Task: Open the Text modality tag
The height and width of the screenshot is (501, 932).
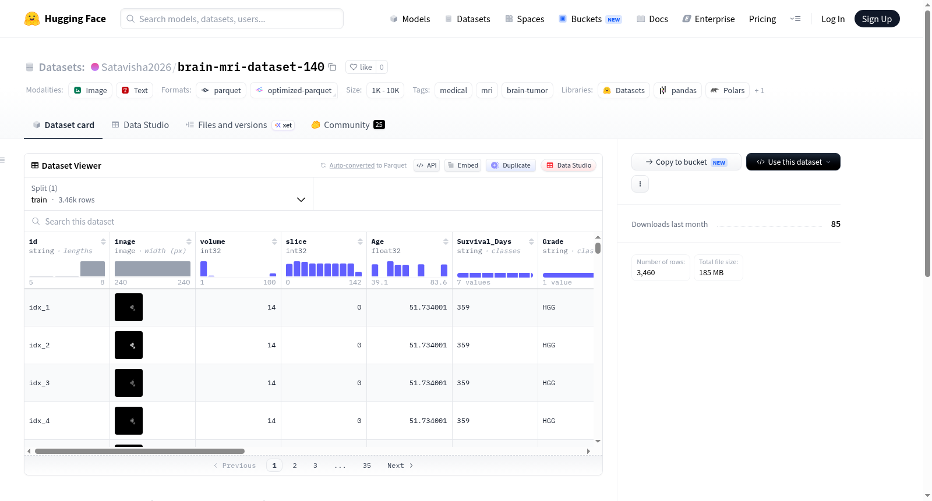Action: [135, 90]
